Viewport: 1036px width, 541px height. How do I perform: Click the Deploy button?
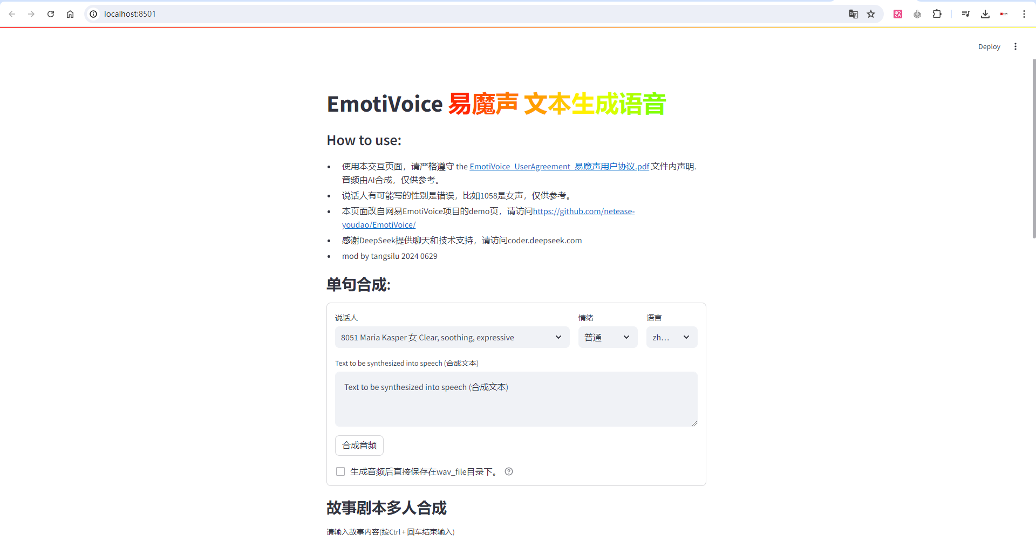[x=989, y=47]
